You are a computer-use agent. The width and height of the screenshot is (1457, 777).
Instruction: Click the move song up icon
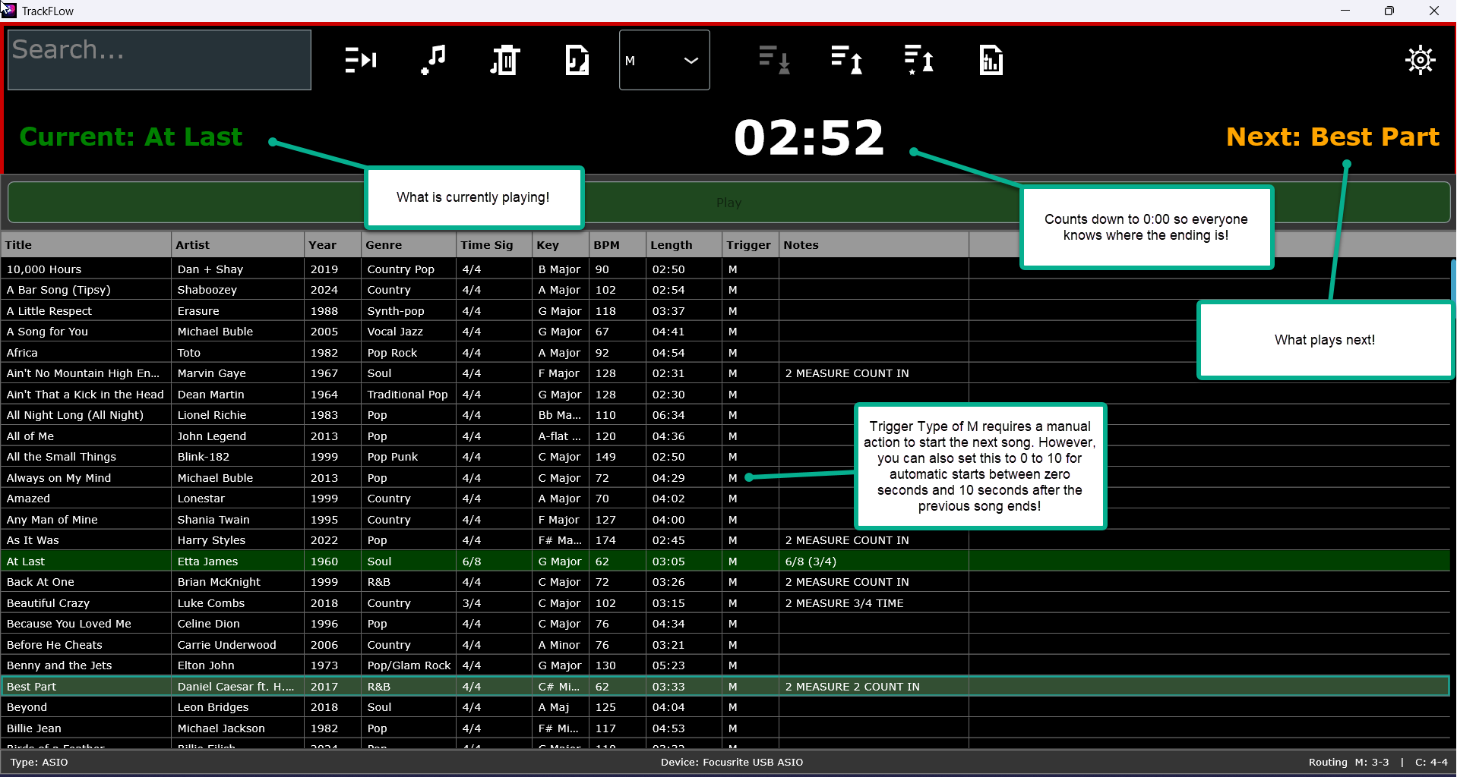click(845, 60)
